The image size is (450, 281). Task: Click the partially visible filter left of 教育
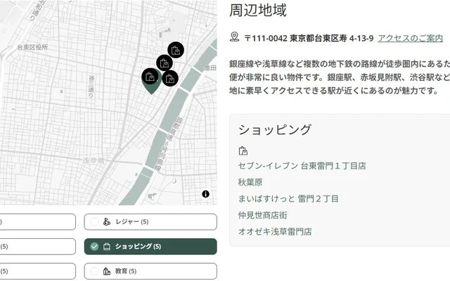click(35, 271)
